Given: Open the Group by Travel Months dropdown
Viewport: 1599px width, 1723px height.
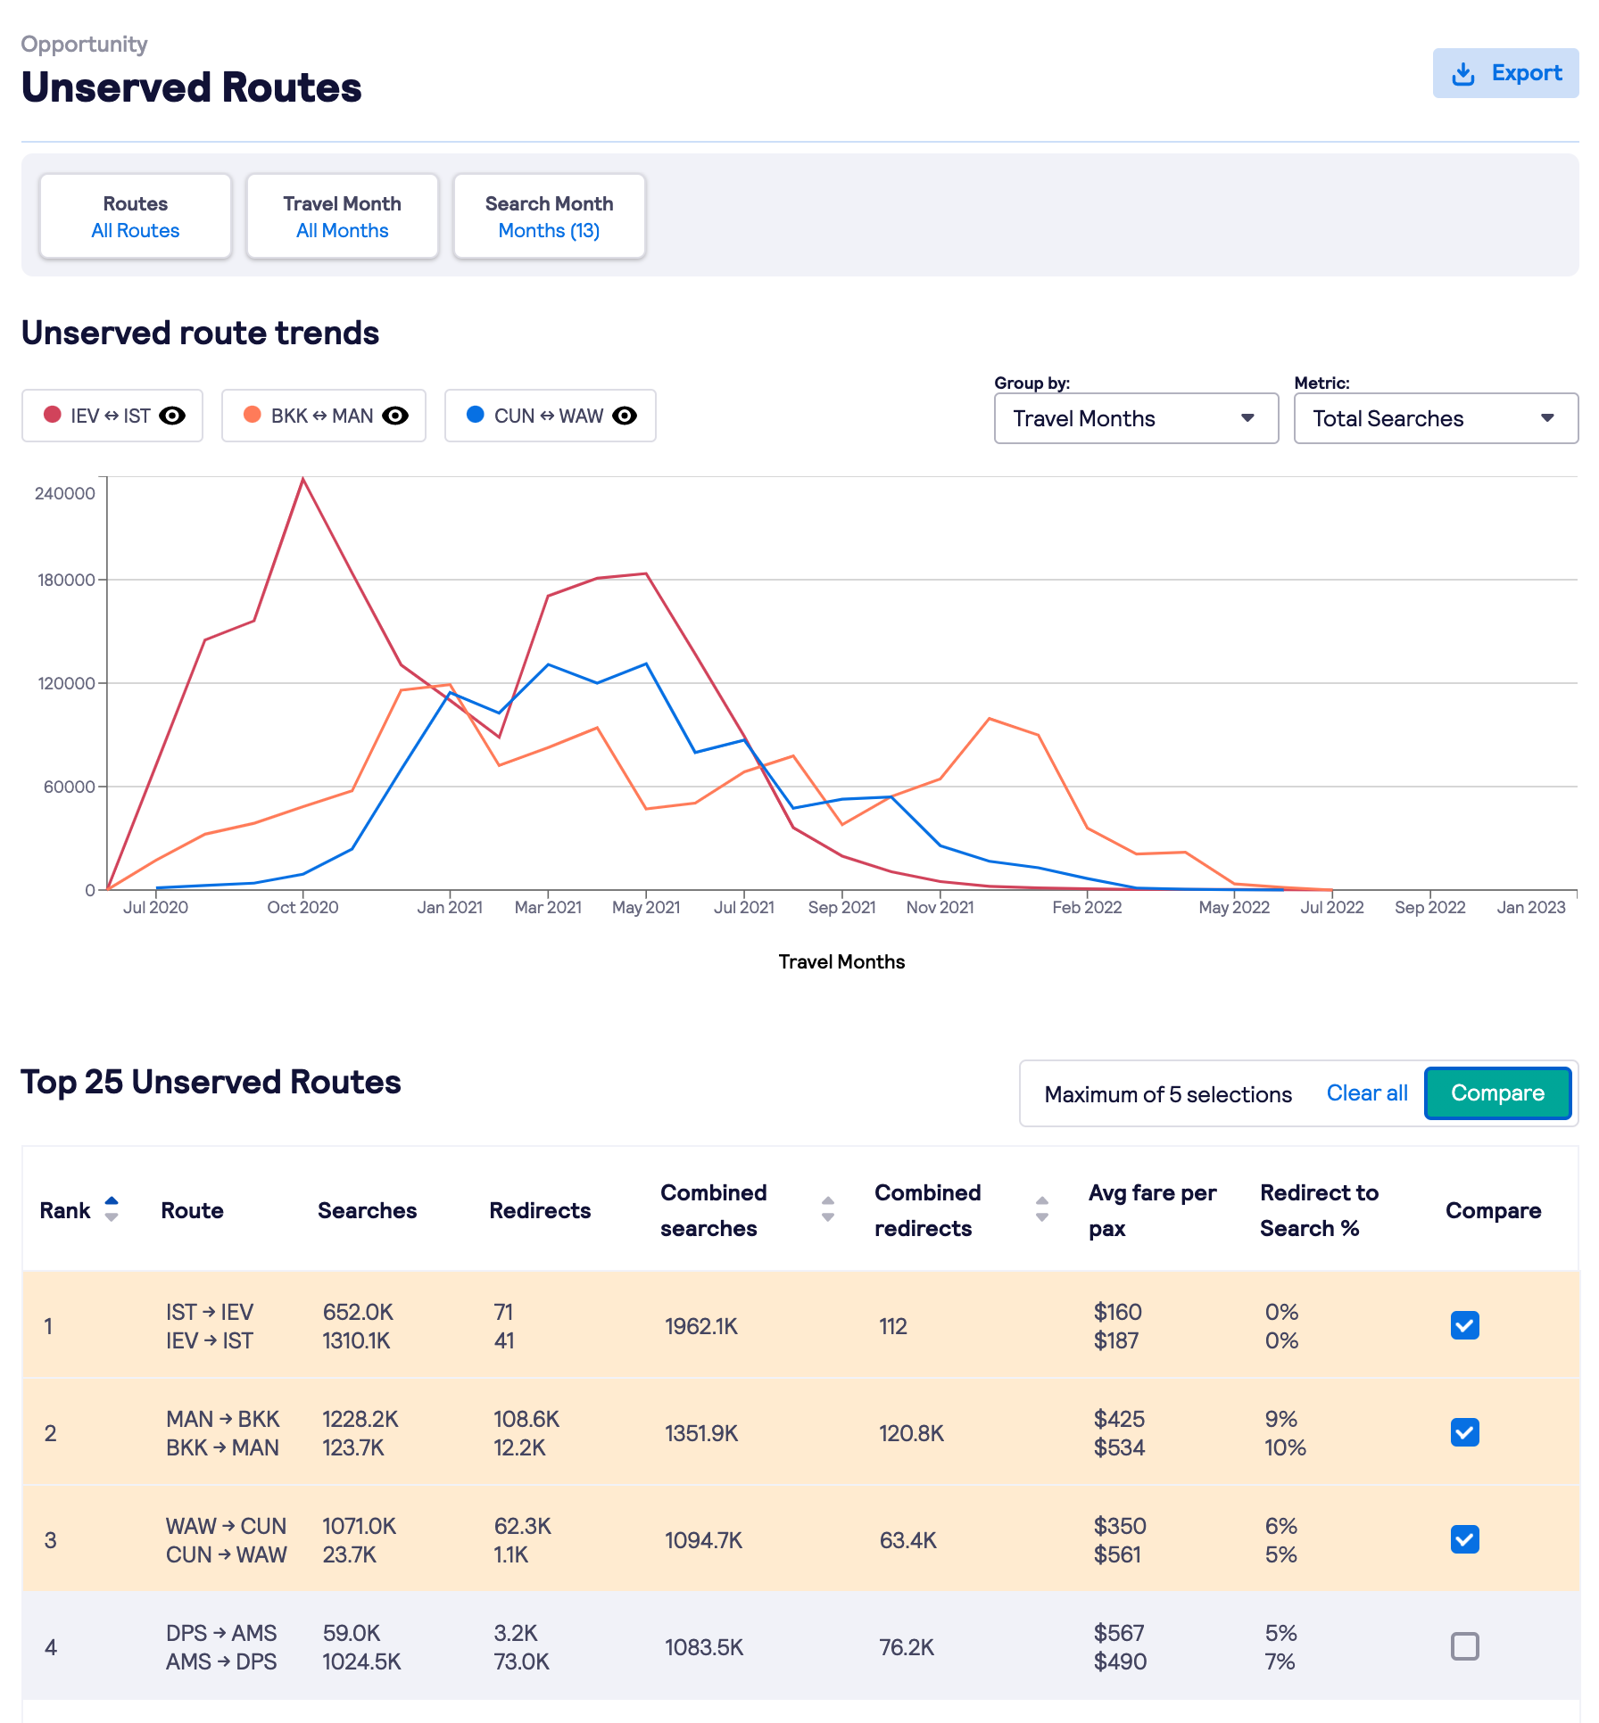Looking at the screenshot, I should tap(1136, 418).
